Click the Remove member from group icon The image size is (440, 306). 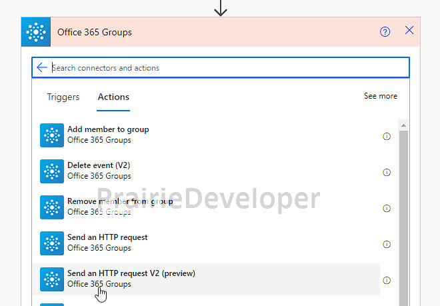(52, 207)
